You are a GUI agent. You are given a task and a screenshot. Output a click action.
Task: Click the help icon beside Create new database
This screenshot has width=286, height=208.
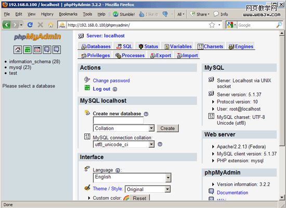coord(146,114)
